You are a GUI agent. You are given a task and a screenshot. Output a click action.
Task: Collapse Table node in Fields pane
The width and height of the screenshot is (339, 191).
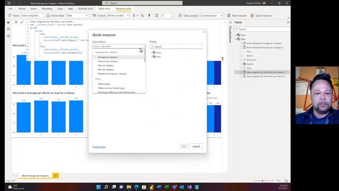236,39
